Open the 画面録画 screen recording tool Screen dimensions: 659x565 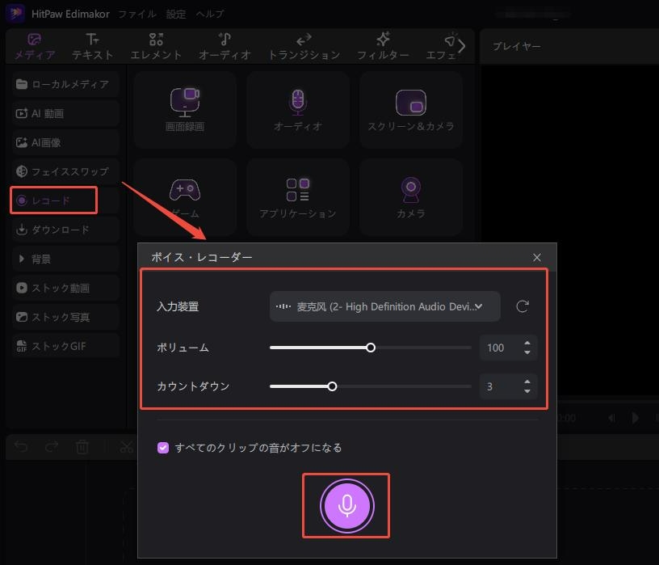[x=184, y=109]
